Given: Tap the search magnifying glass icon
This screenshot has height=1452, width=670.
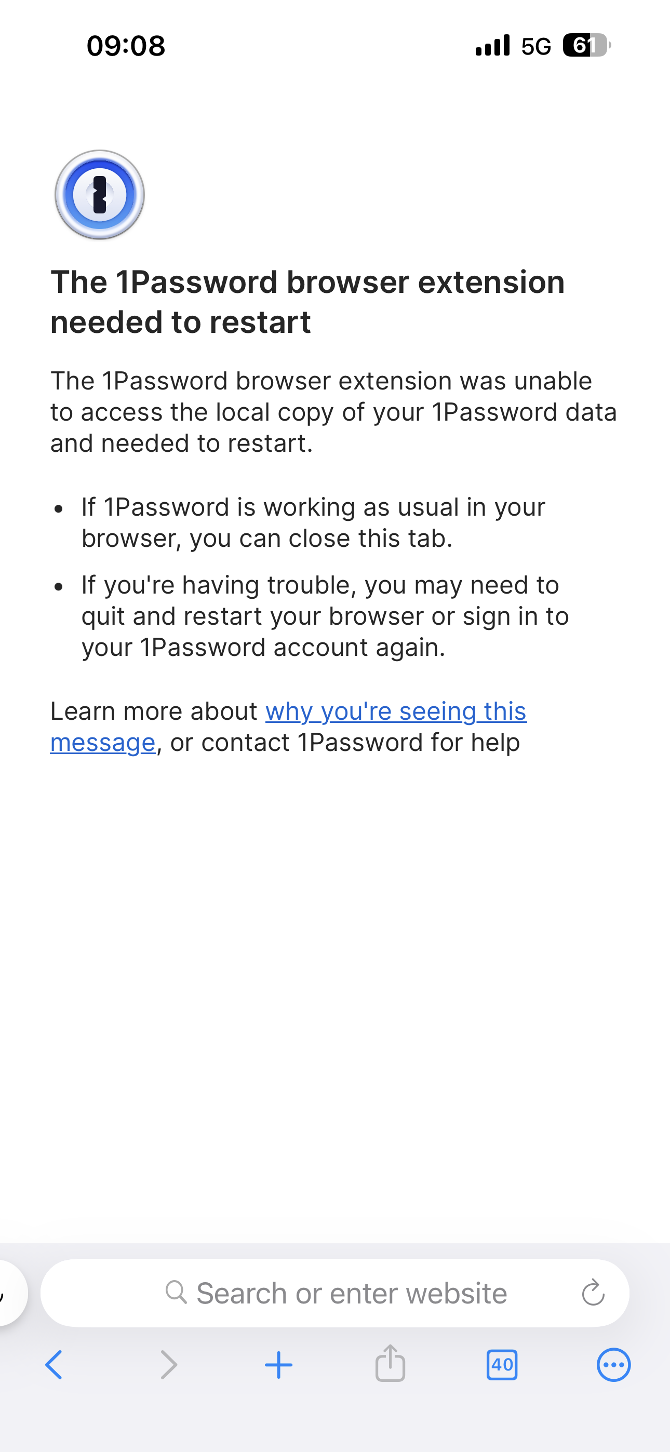Looking at the screenshot, I should [x=176, y=1292].
